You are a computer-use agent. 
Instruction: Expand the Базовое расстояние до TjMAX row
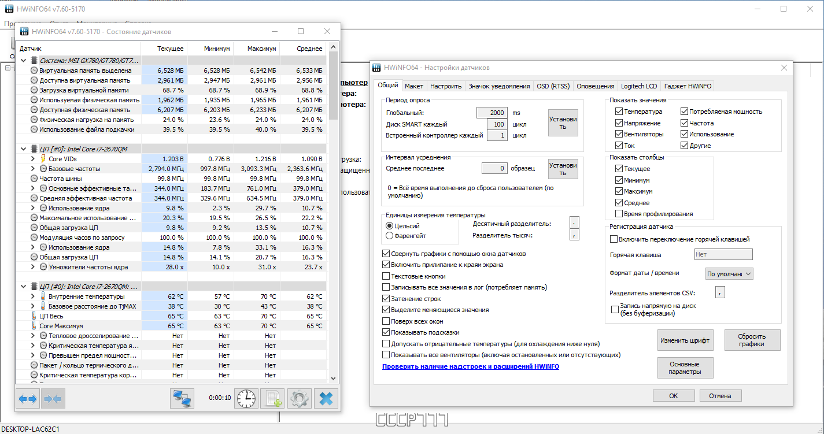coord(33,306)
